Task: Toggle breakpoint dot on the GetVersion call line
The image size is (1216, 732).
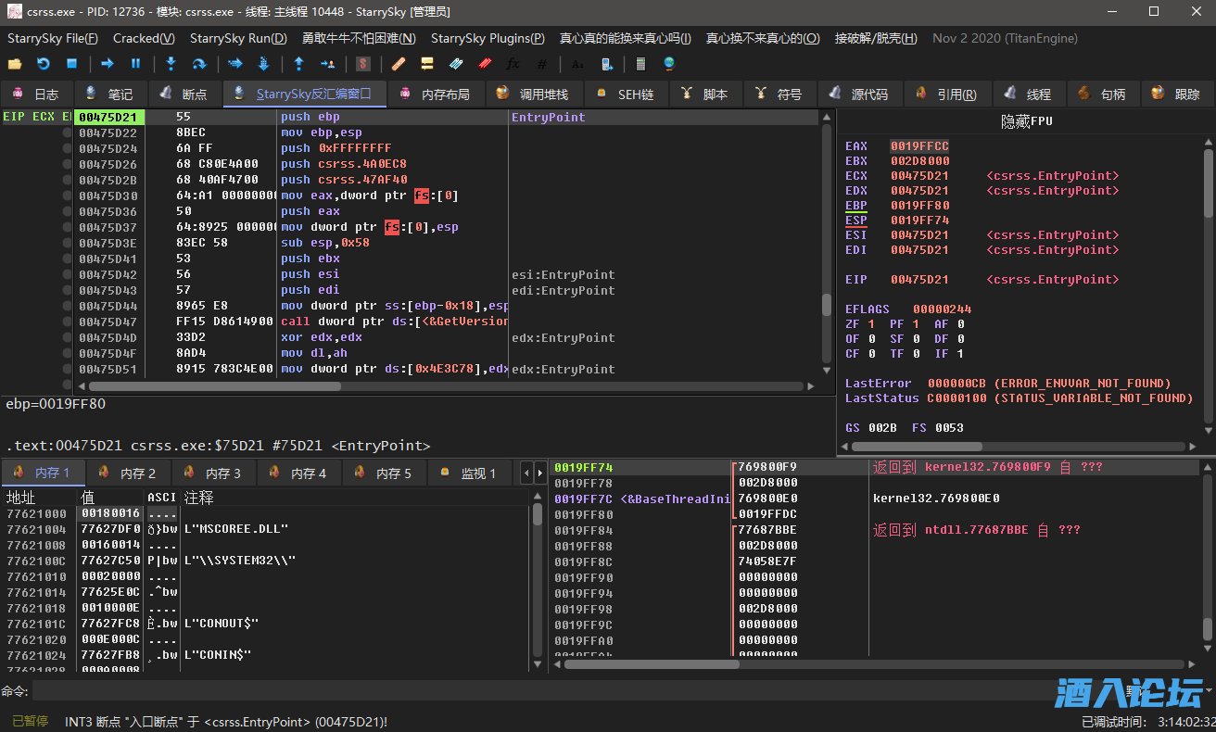Action: pyautogui.click(x=67, y=322)
